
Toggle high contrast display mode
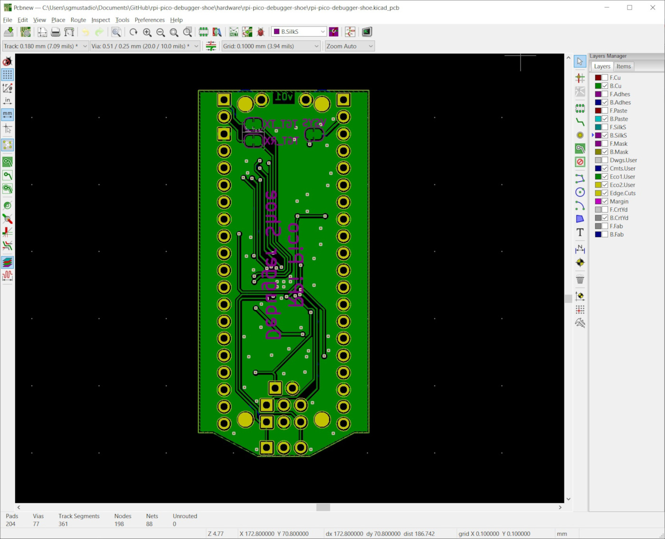click(x=8, y=263)
